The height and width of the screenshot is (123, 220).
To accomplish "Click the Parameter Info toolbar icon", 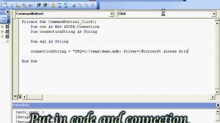I will [x=24, y=5].
